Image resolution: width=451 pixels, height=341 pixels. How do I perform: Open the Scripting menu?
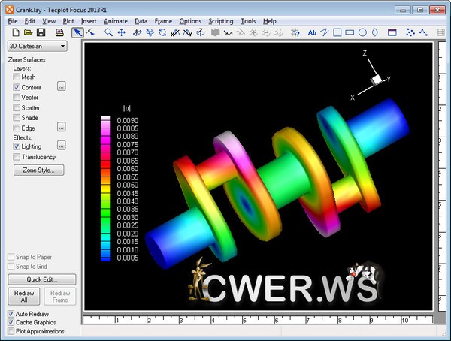tap(220, 21)
